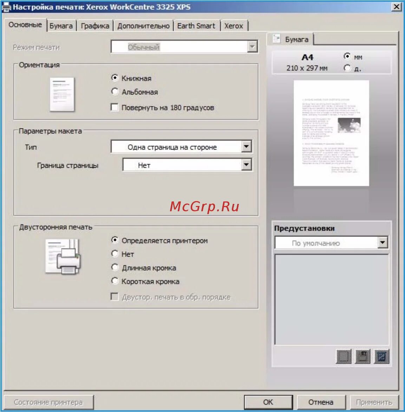Image resolution: width=405 pixels, height=412 pixels.
Task: Toggle Двустор. печать в обр. порядке checkbox
Action: click(115, 297)
